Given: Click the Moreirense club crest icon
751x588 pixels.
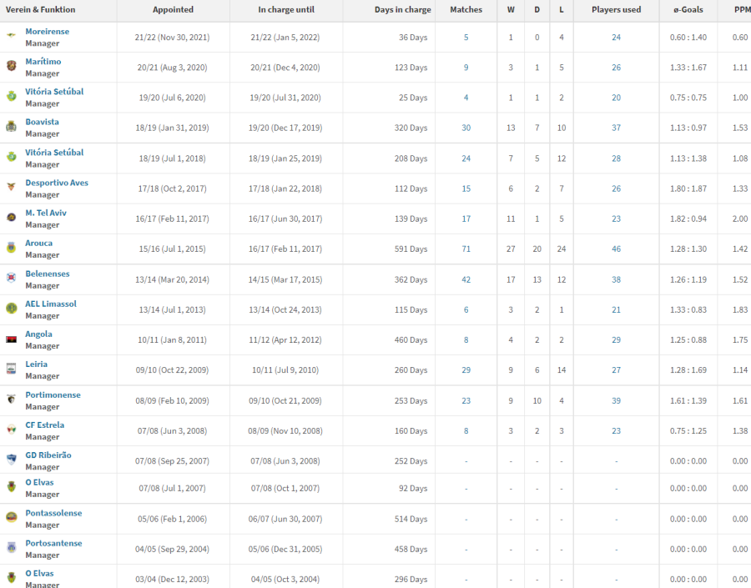Looking at the screenshot, I should [x=11, y=35].
